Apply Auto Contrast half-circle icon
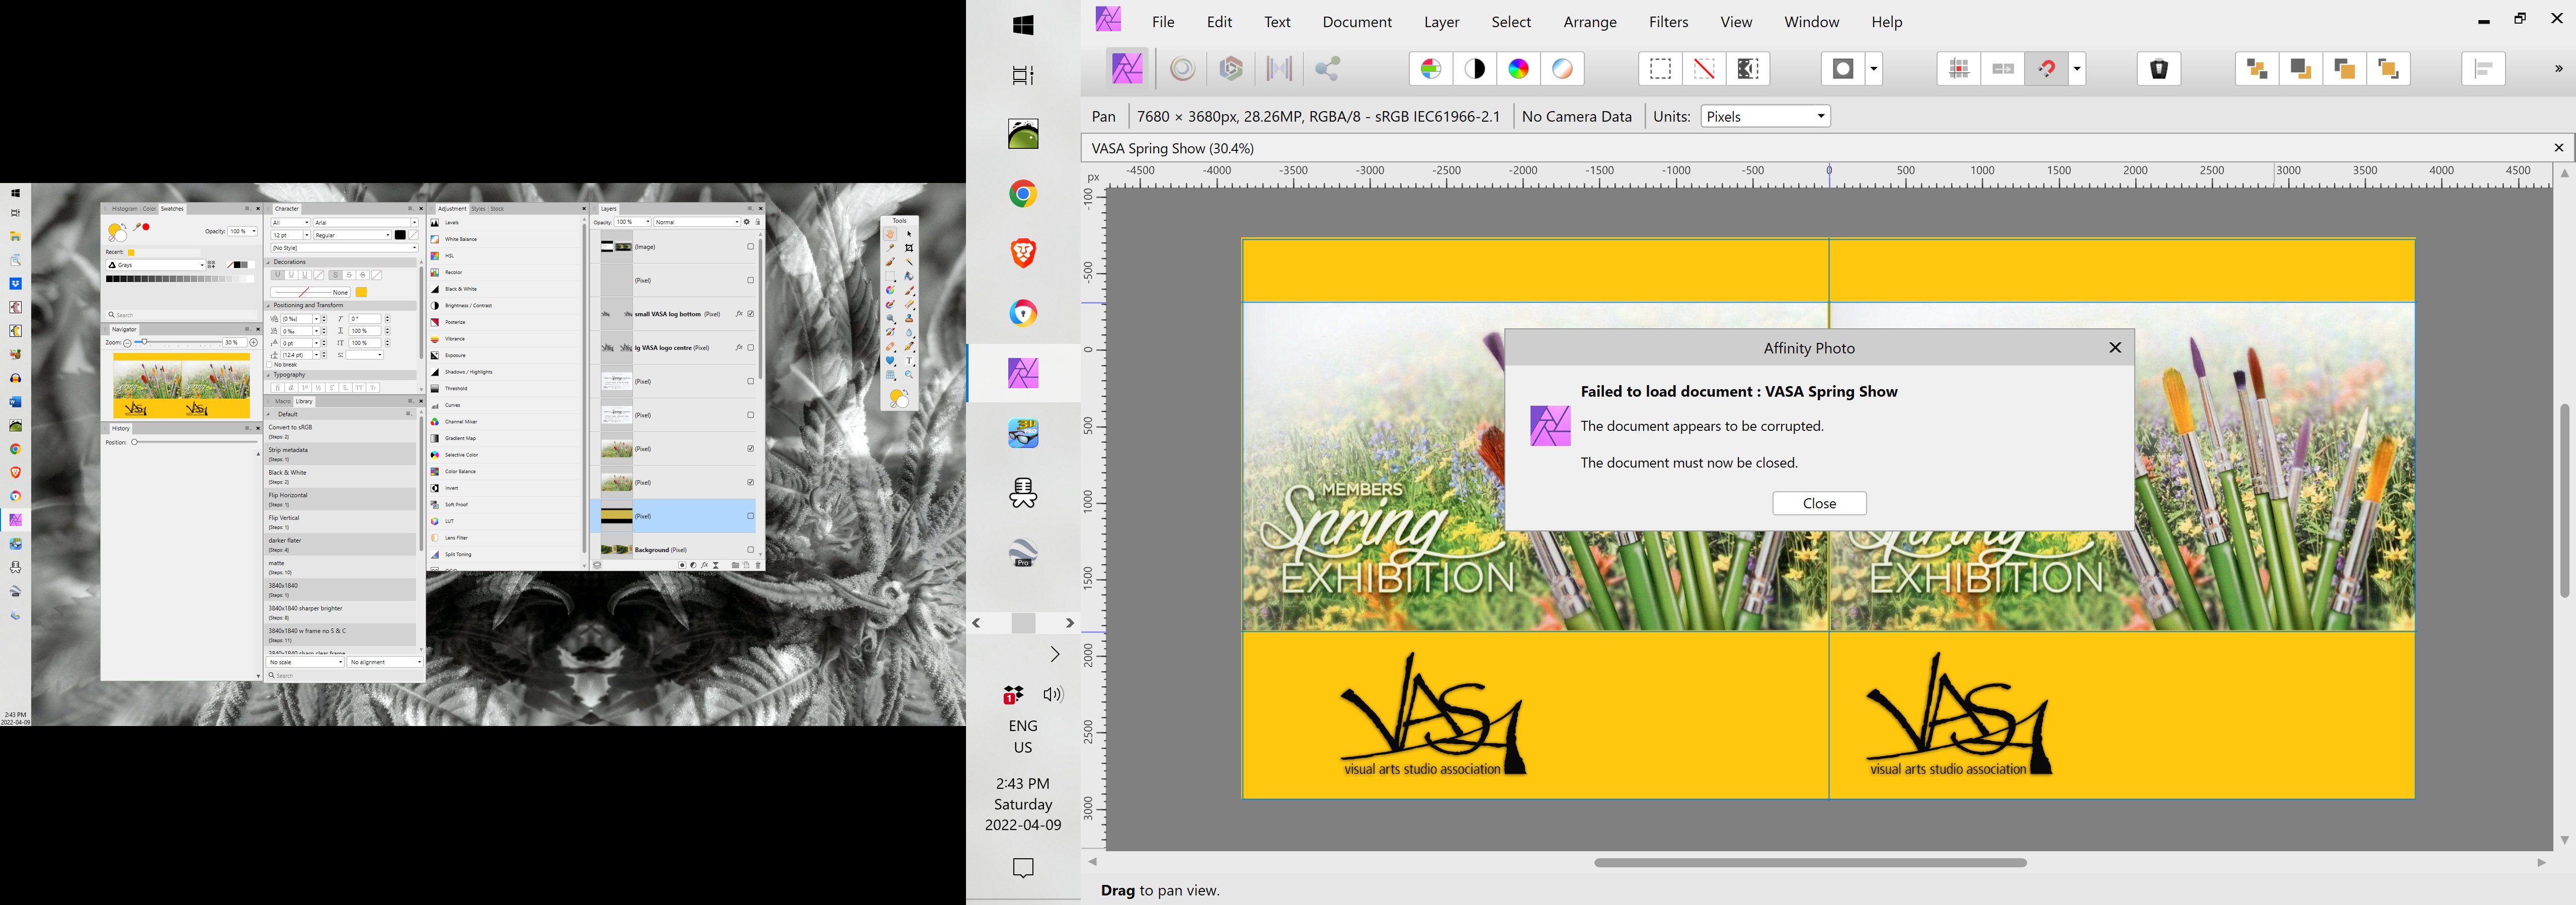The width and height of the screenshot is (2576, 905). (1475, 69)
